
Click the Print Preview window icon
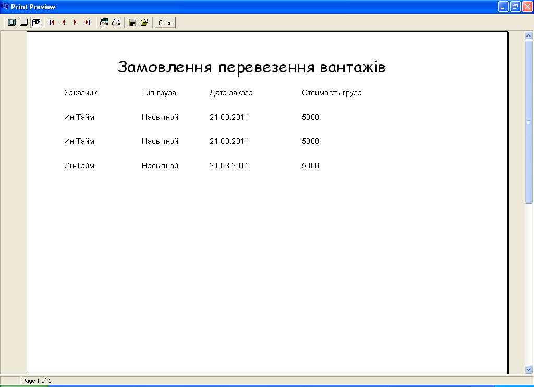[5, 6]
